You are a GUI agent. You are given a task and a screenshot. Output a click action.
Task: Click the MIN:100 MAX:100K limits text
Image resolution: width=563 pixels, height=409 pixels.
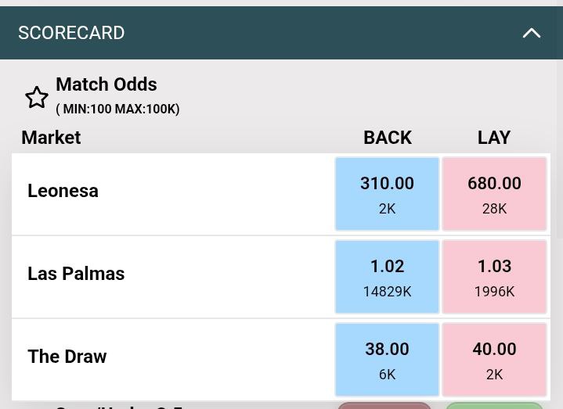tap(117, 109)
